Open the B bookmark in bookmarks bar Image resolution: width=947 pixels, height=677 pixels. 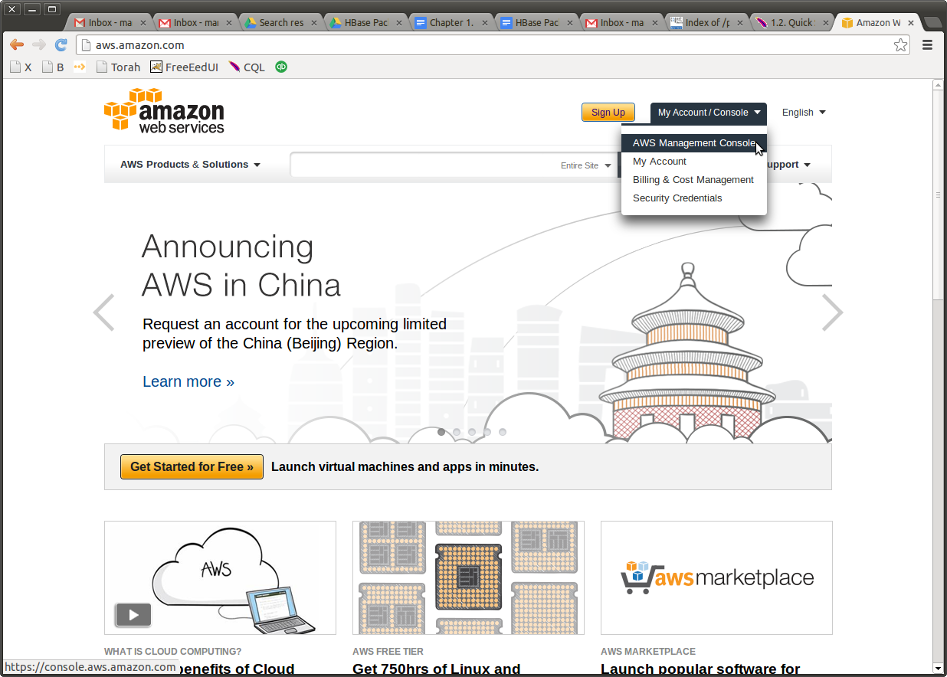click(53, 67)
